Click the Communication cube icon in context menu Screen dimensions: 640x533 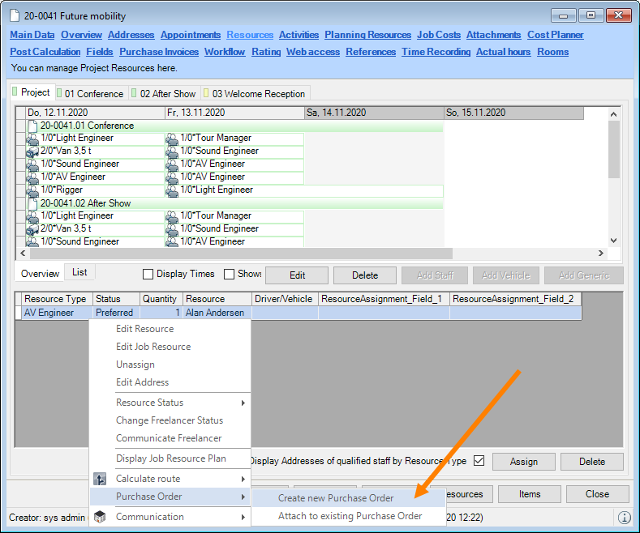(x=101, y=517)
